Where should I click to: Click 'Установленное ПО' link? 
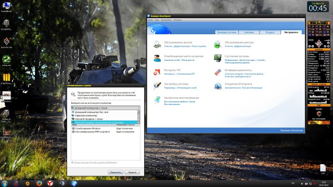(x=185, y=74)
